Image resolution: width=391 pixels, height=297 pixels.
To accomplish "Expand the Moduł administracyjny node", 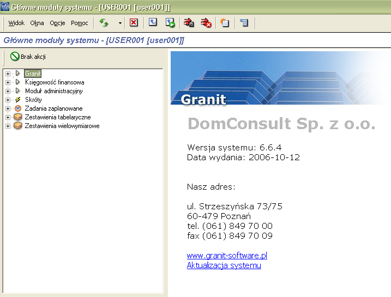I will point(8,91).
